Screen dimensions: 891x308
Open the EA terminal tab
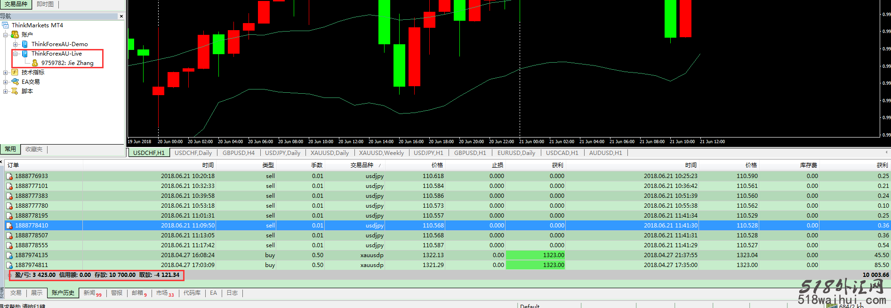[x=213, y=293]
